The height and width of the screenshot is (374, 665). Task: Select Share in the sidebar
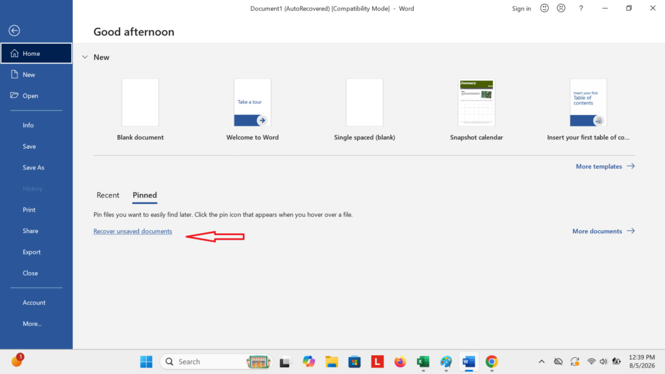pyautogui.click(x=31, y=231)
